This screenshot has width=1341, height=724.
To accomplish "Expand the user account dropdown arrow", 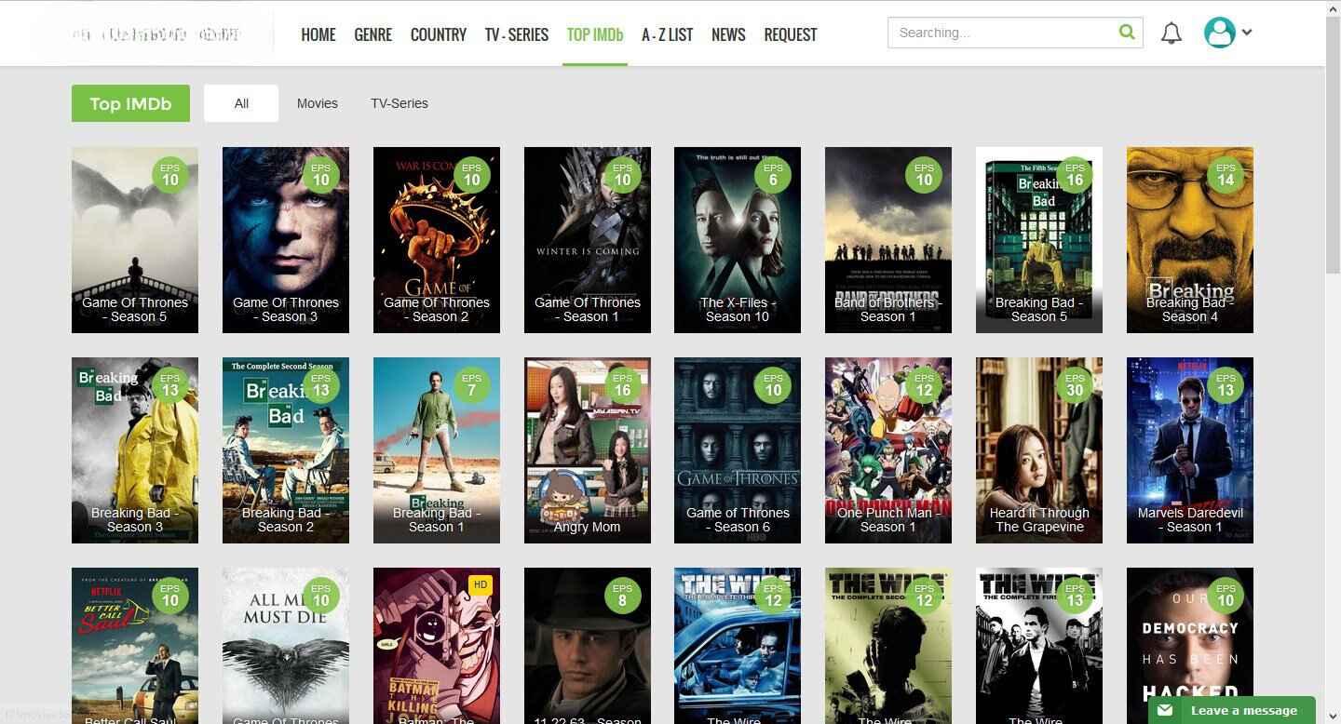I will (1247, 33).
